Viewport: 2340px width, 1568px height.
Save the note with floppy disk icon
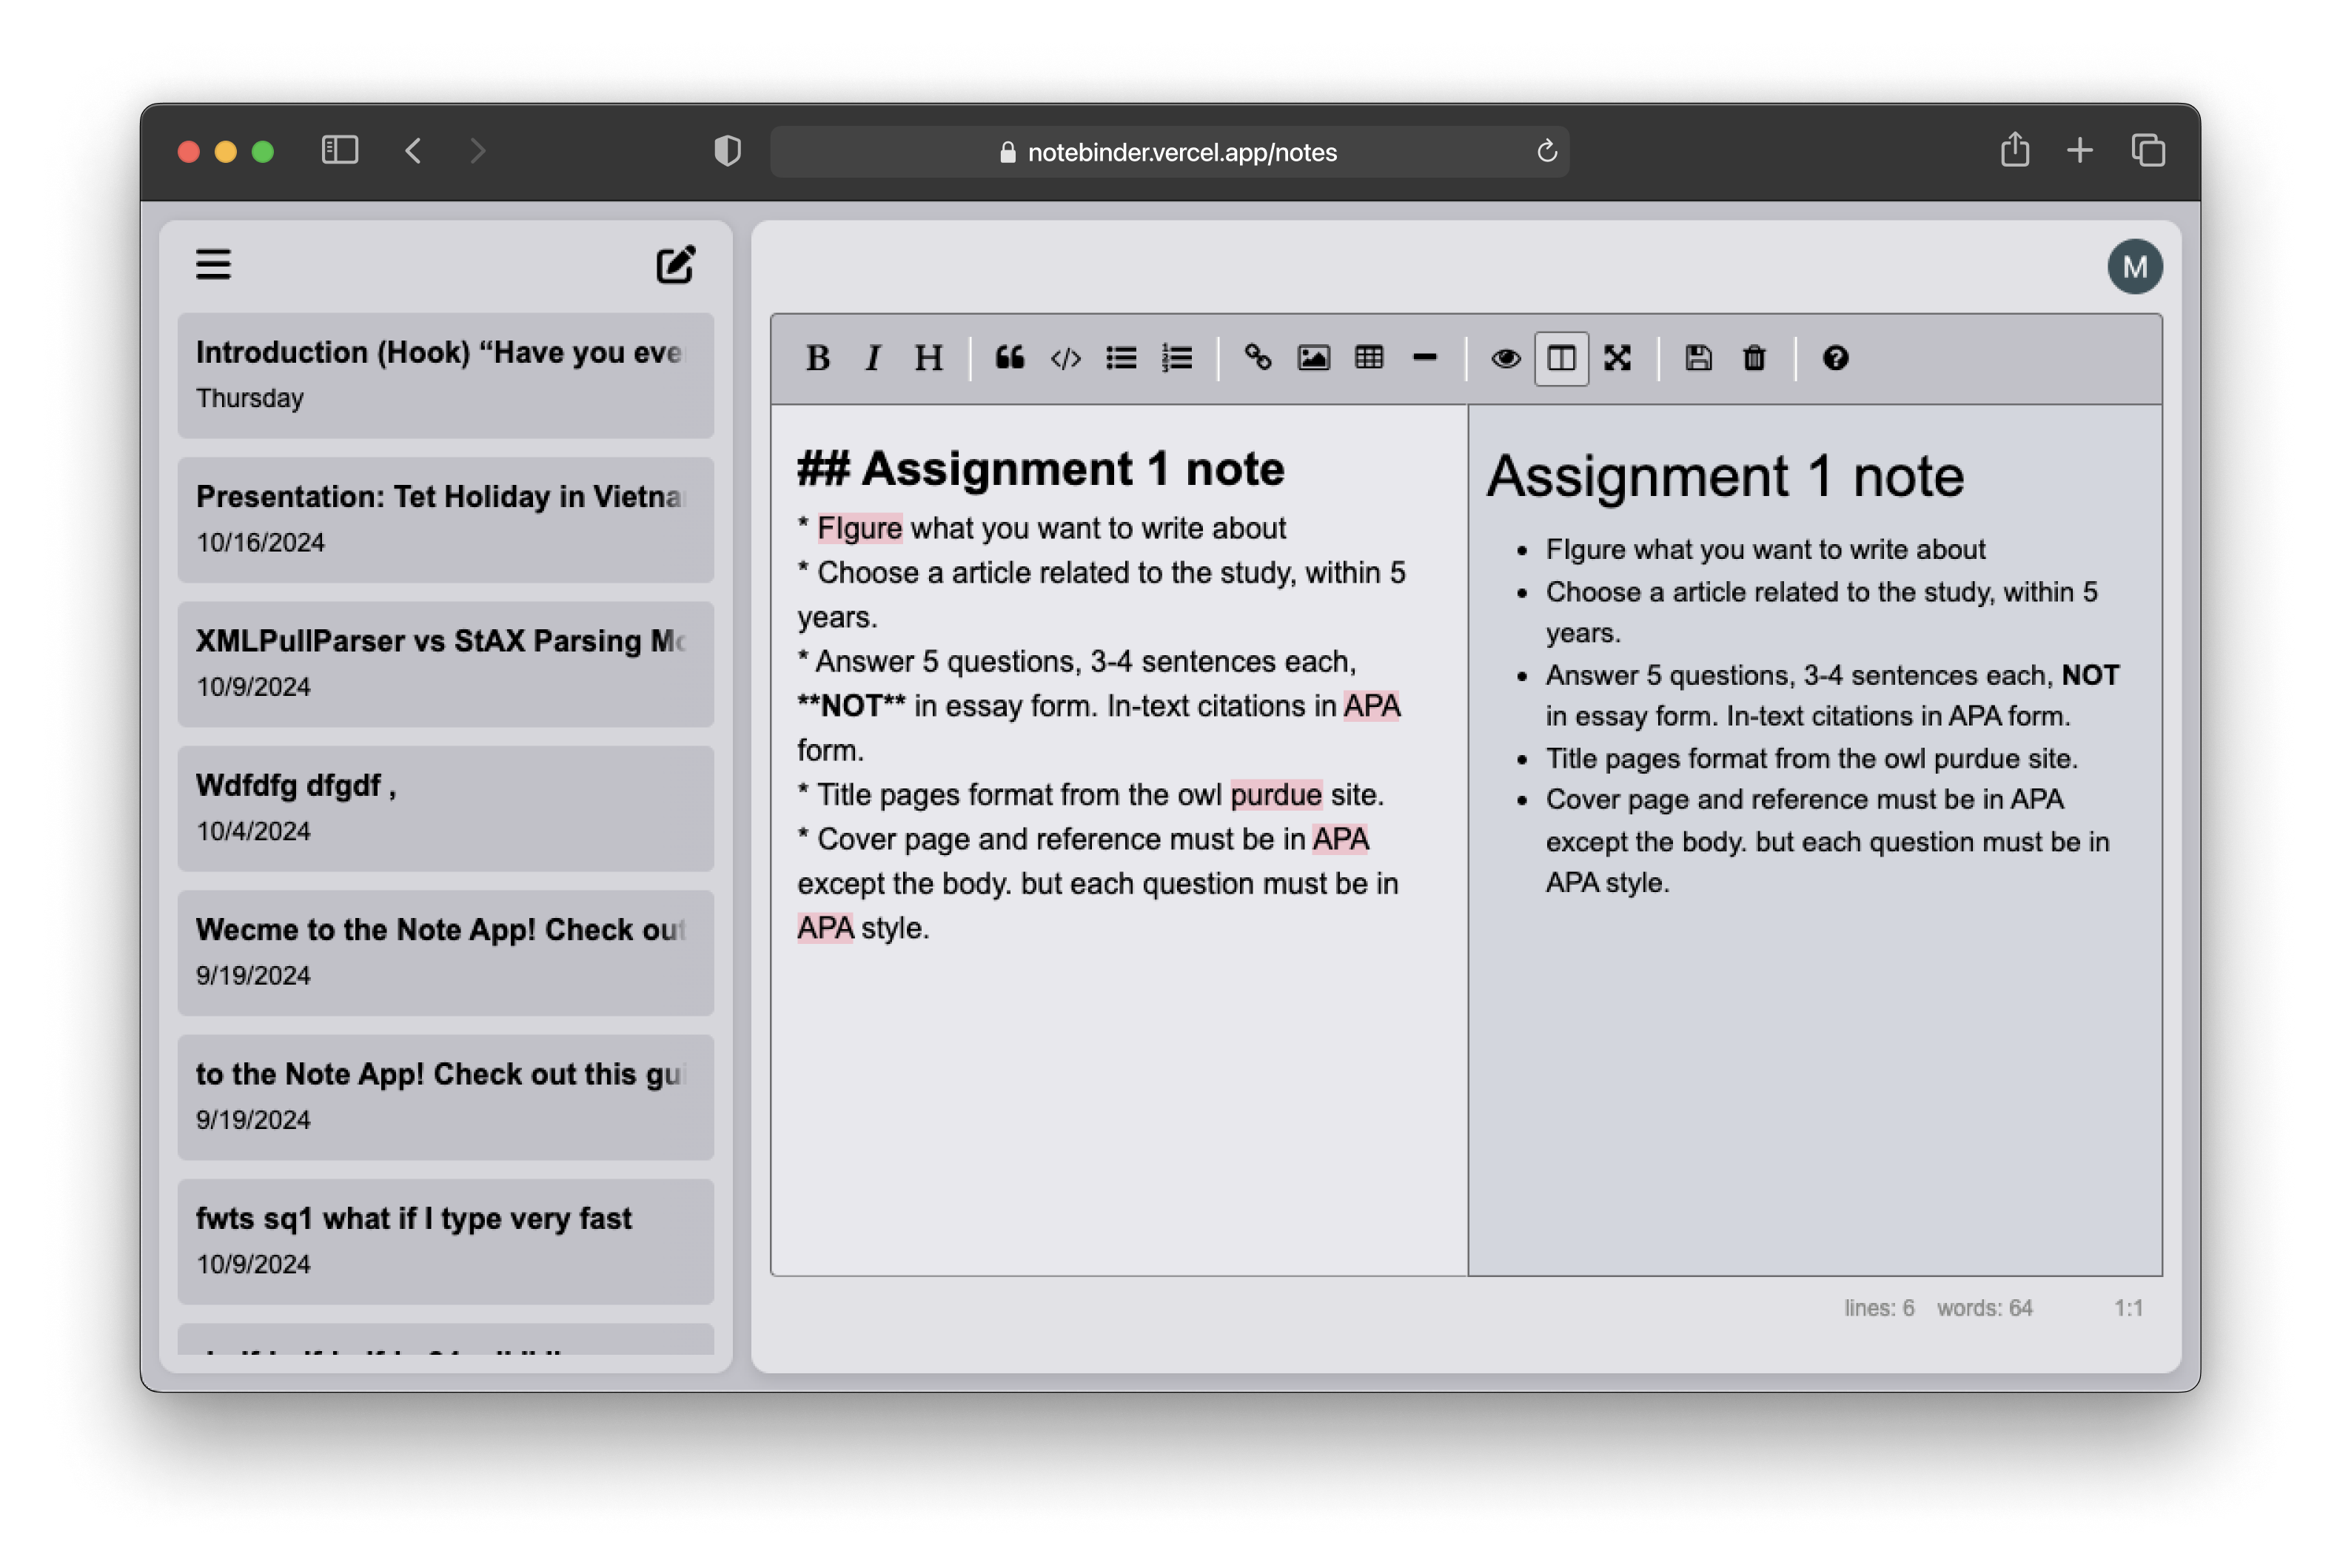click(1698, 358)
